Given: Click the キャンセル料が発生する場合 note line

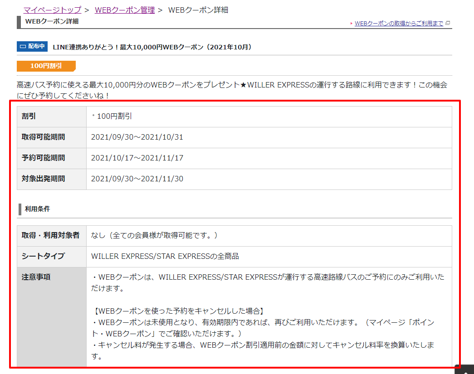Looking at the screenshot, I should coord(263,351).
